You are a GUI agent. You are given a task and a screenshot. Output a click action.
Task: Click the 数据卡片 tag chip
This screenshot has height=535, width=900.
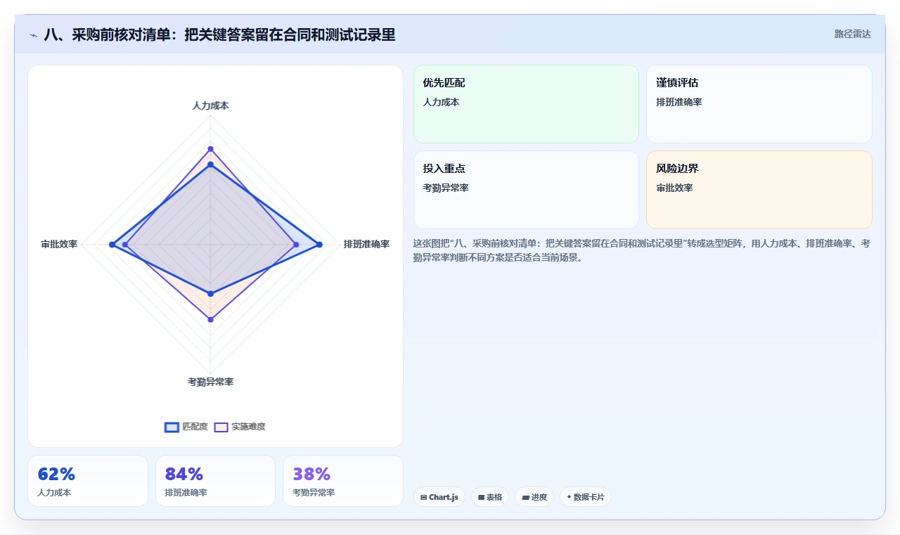(x=586, y=497)
